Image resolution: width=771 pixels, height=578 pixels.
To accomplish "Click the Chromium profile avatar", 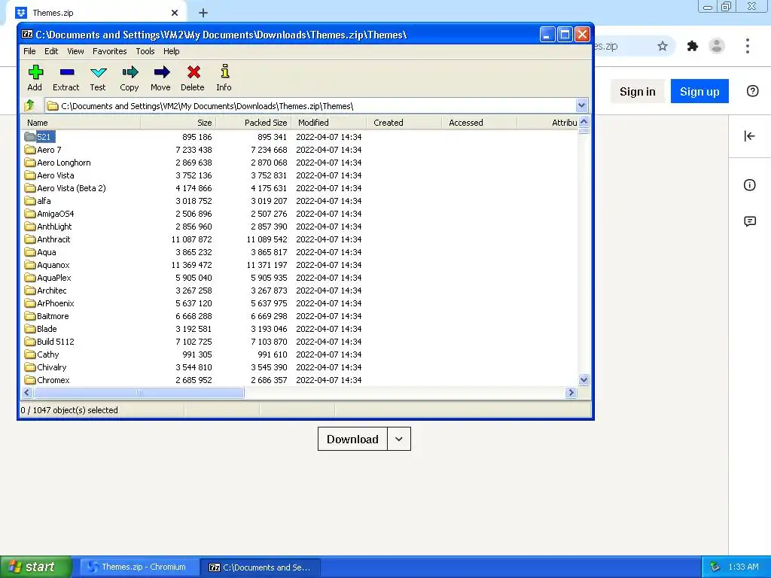I will click(x=717, y=46).
